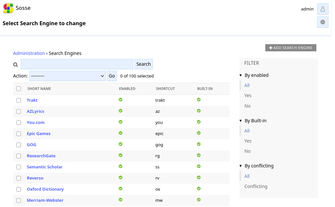Check the Merriam-Webster row checkbox
The image size is (335, 207).
(x=19, y=200)
